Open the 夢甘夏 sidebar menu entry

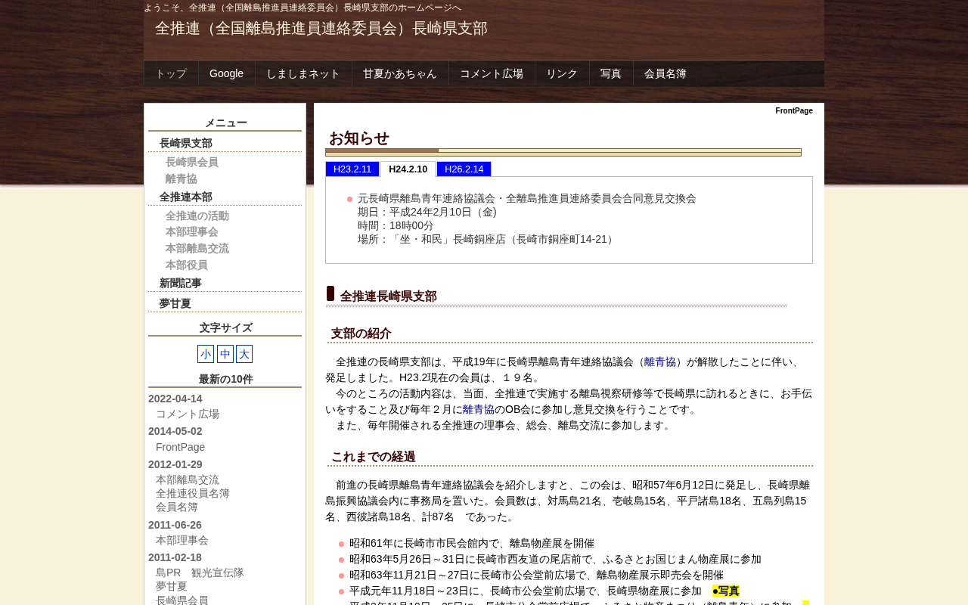click(x=175, y=303)
